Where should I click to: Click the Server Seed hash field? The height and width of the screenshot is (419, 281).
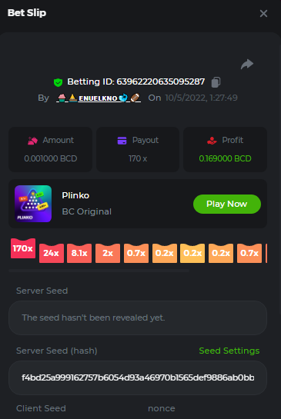tap(138, 377)
